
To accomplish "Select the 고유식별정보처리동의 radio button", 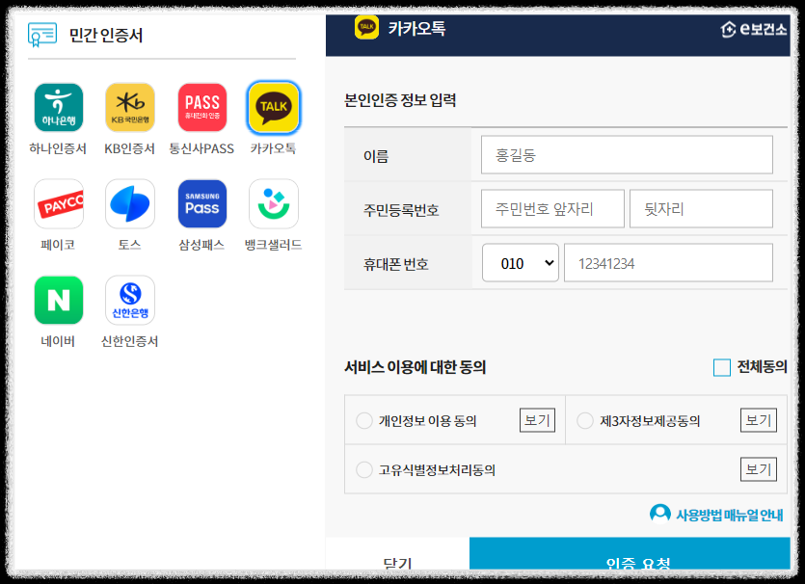I will (x=364, y=469).
